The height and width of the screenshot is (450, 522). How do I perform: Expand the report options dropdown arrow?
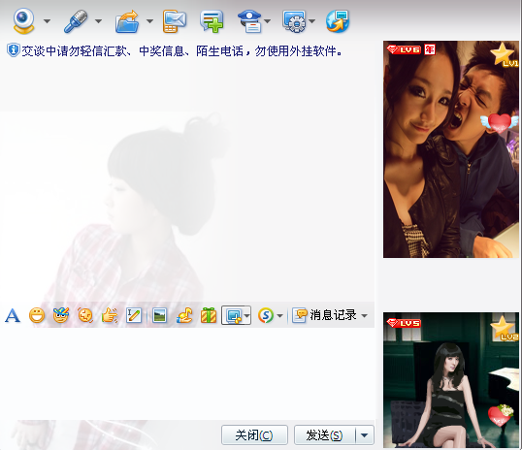pos(268,21)
